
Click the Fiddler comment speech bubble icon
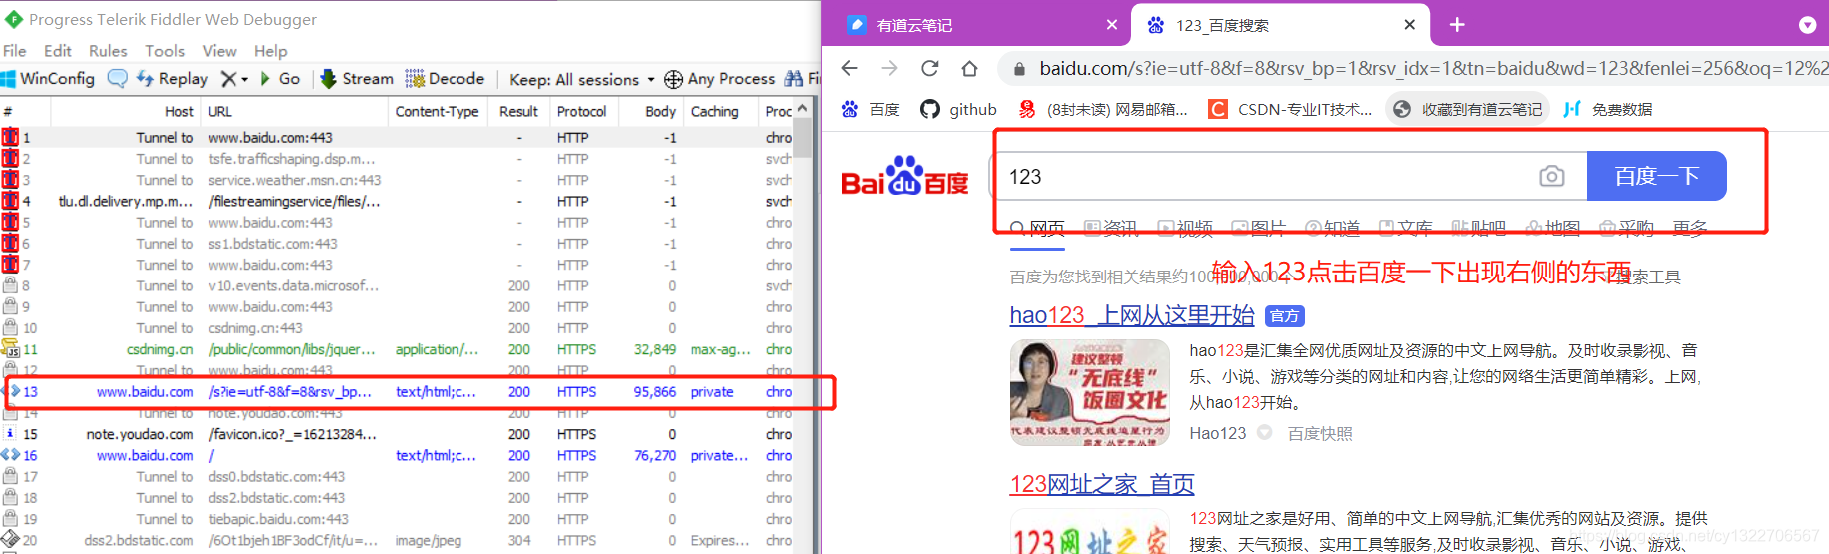(118, 78)
